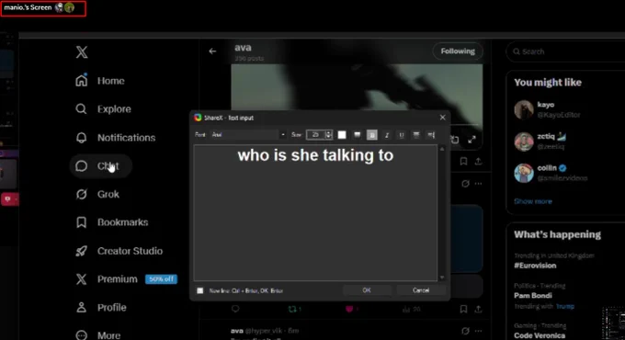Image resolution: width=625 pixels, height=340 pixels.
Task: Toggle bold formatting in ShareX text input
Action: (x=372, y=135)
